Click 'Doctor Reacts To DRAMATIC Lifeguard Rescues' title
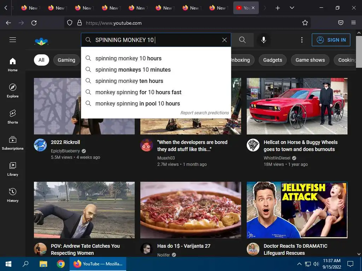 (296, 249)
